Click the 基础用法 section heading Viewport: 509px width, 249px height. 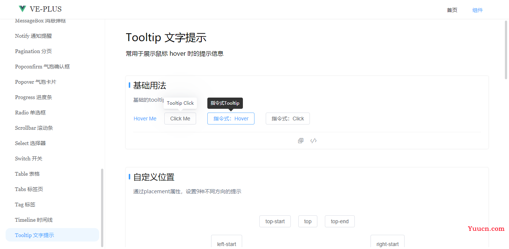150,85
